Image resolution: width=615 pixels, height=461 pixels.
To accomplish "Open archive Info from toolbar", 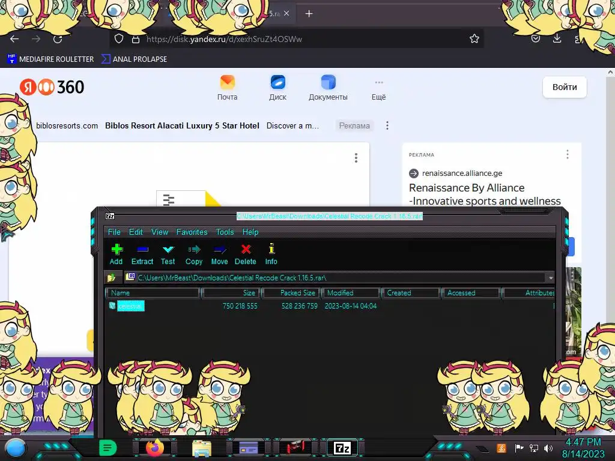I will pos(271,255).
